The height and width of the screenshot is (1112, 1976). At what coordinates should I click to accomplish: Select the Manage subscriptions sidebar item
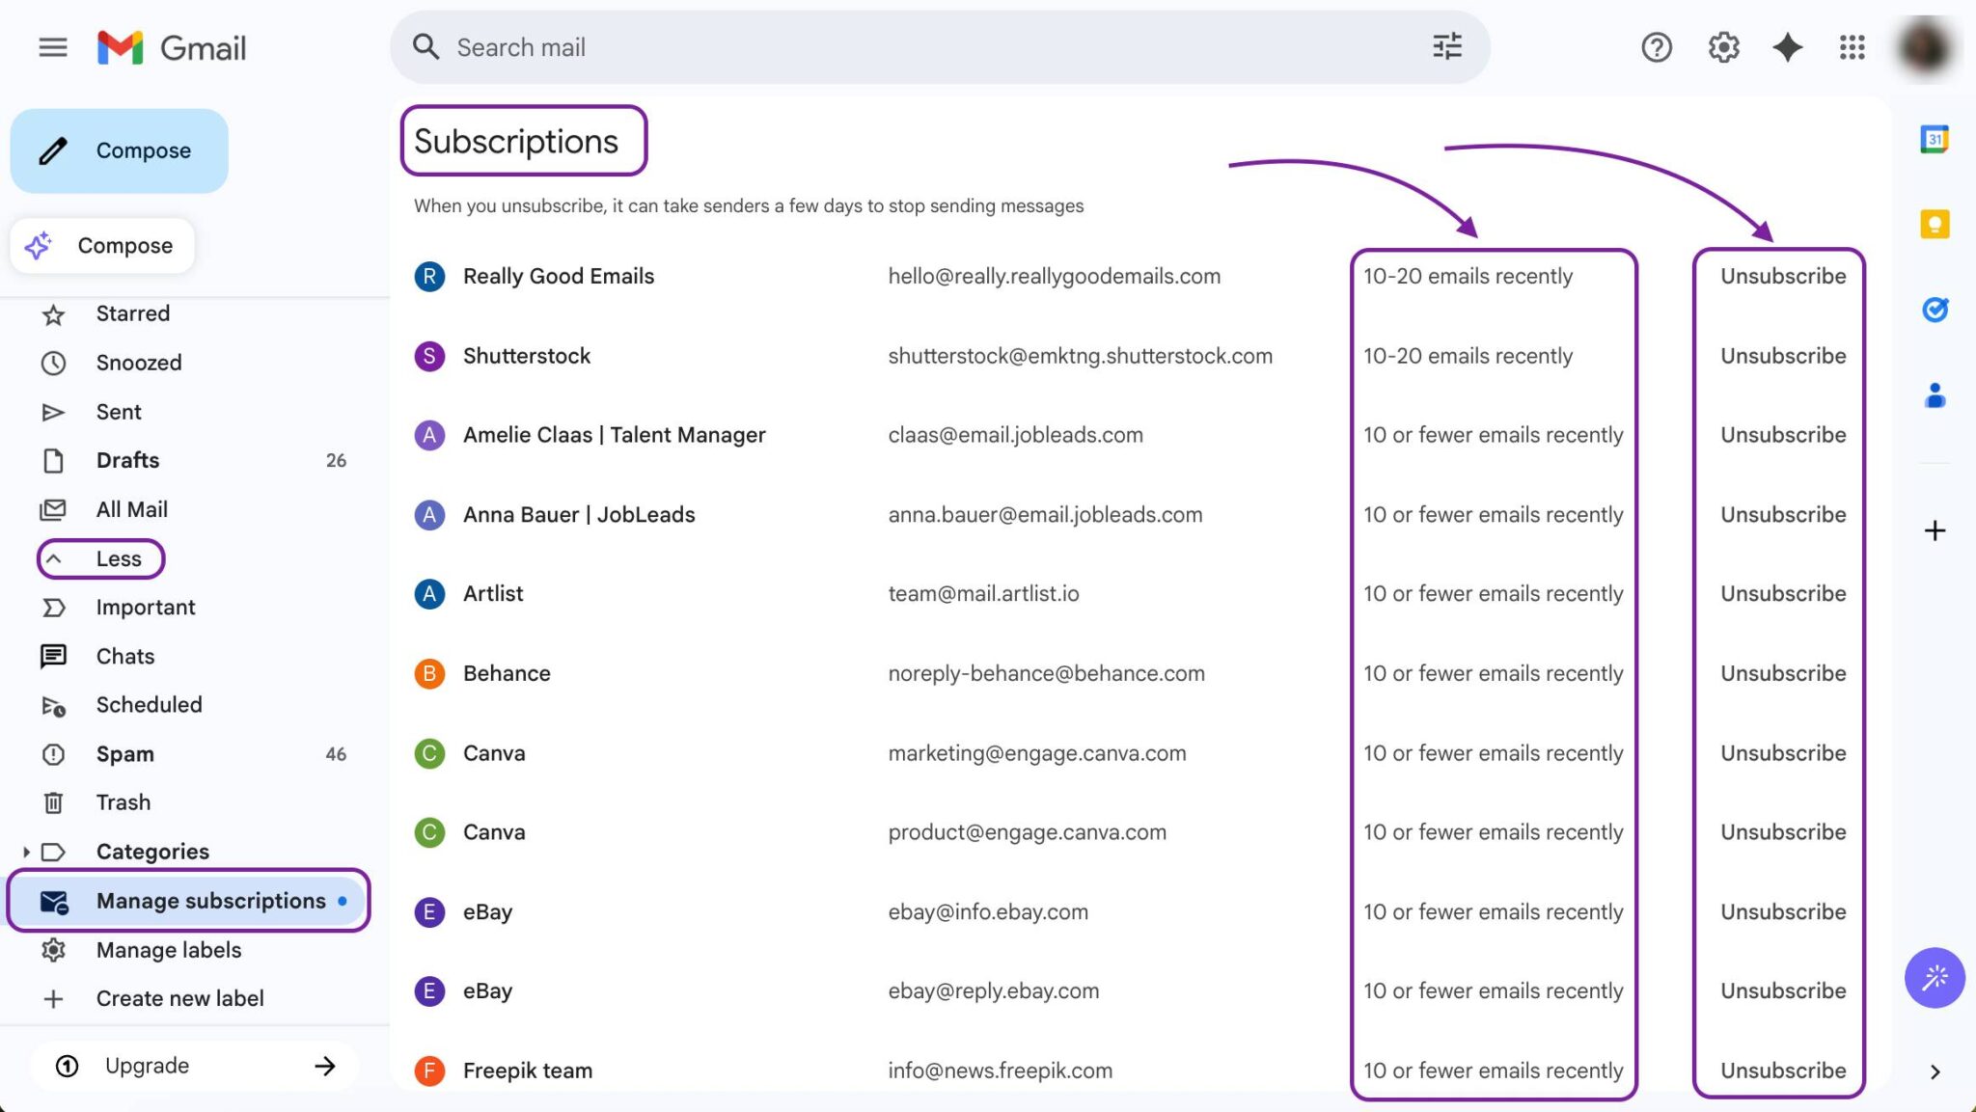click(209, 900)
